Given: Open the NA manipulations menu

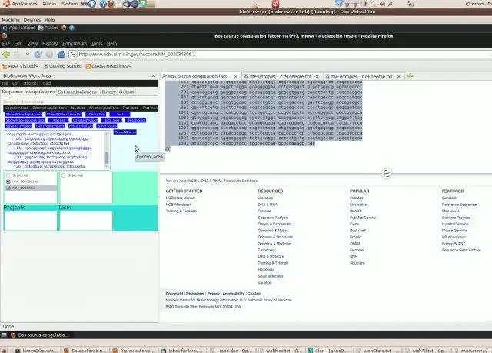Looking at the screenshot, I should [x=104, y=108].
